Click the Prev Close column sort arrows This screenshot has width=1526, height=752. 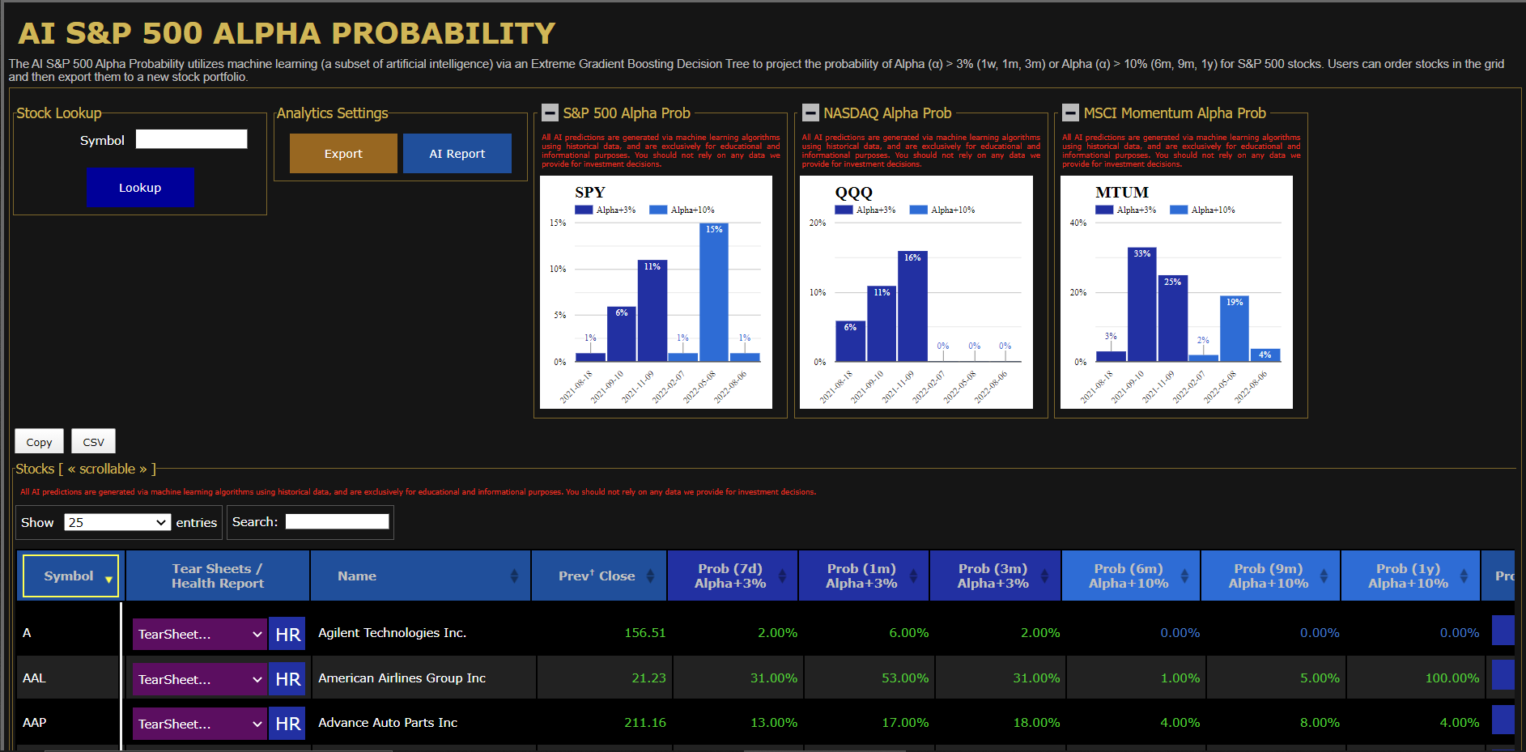click(x=650, y=576)
